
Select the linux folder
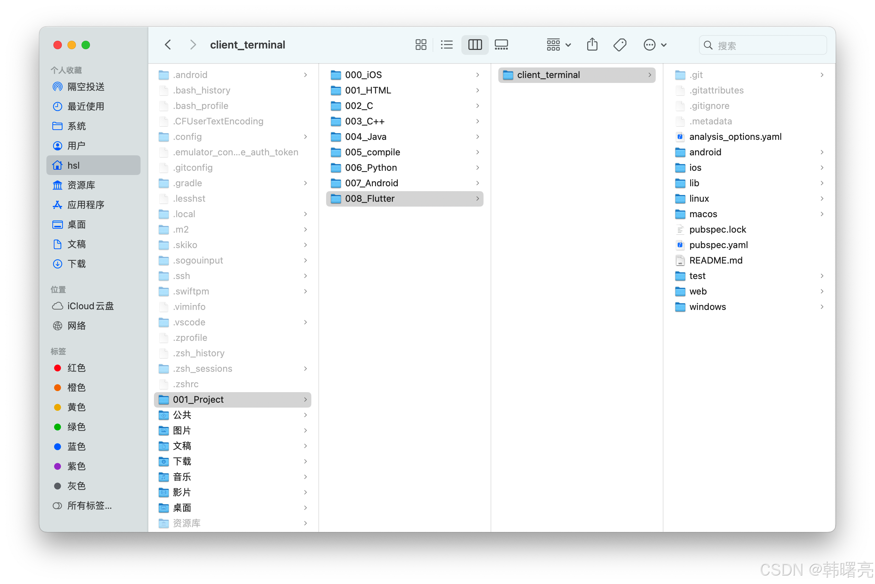point(749,199)
